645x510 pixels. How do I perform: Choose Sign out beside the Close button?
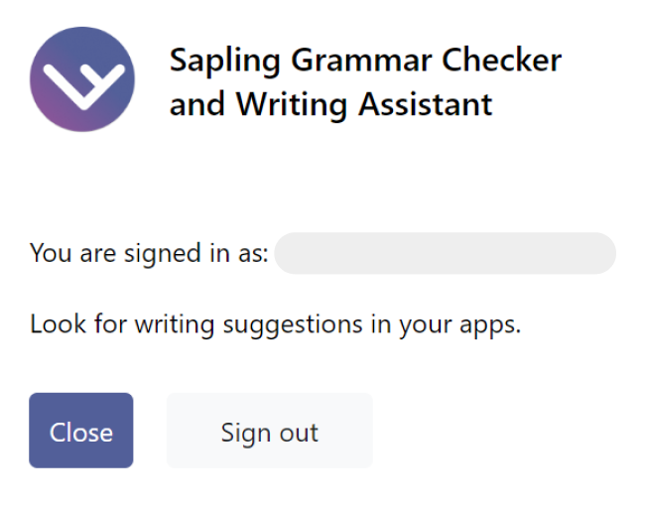pyautogui.click(x=269, y=431)
